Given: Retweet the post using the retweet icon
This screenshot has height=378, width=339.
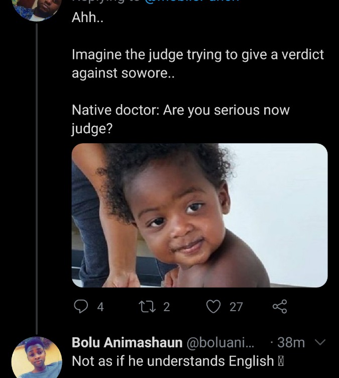Looking at the screenshot, I should point(147,307).
